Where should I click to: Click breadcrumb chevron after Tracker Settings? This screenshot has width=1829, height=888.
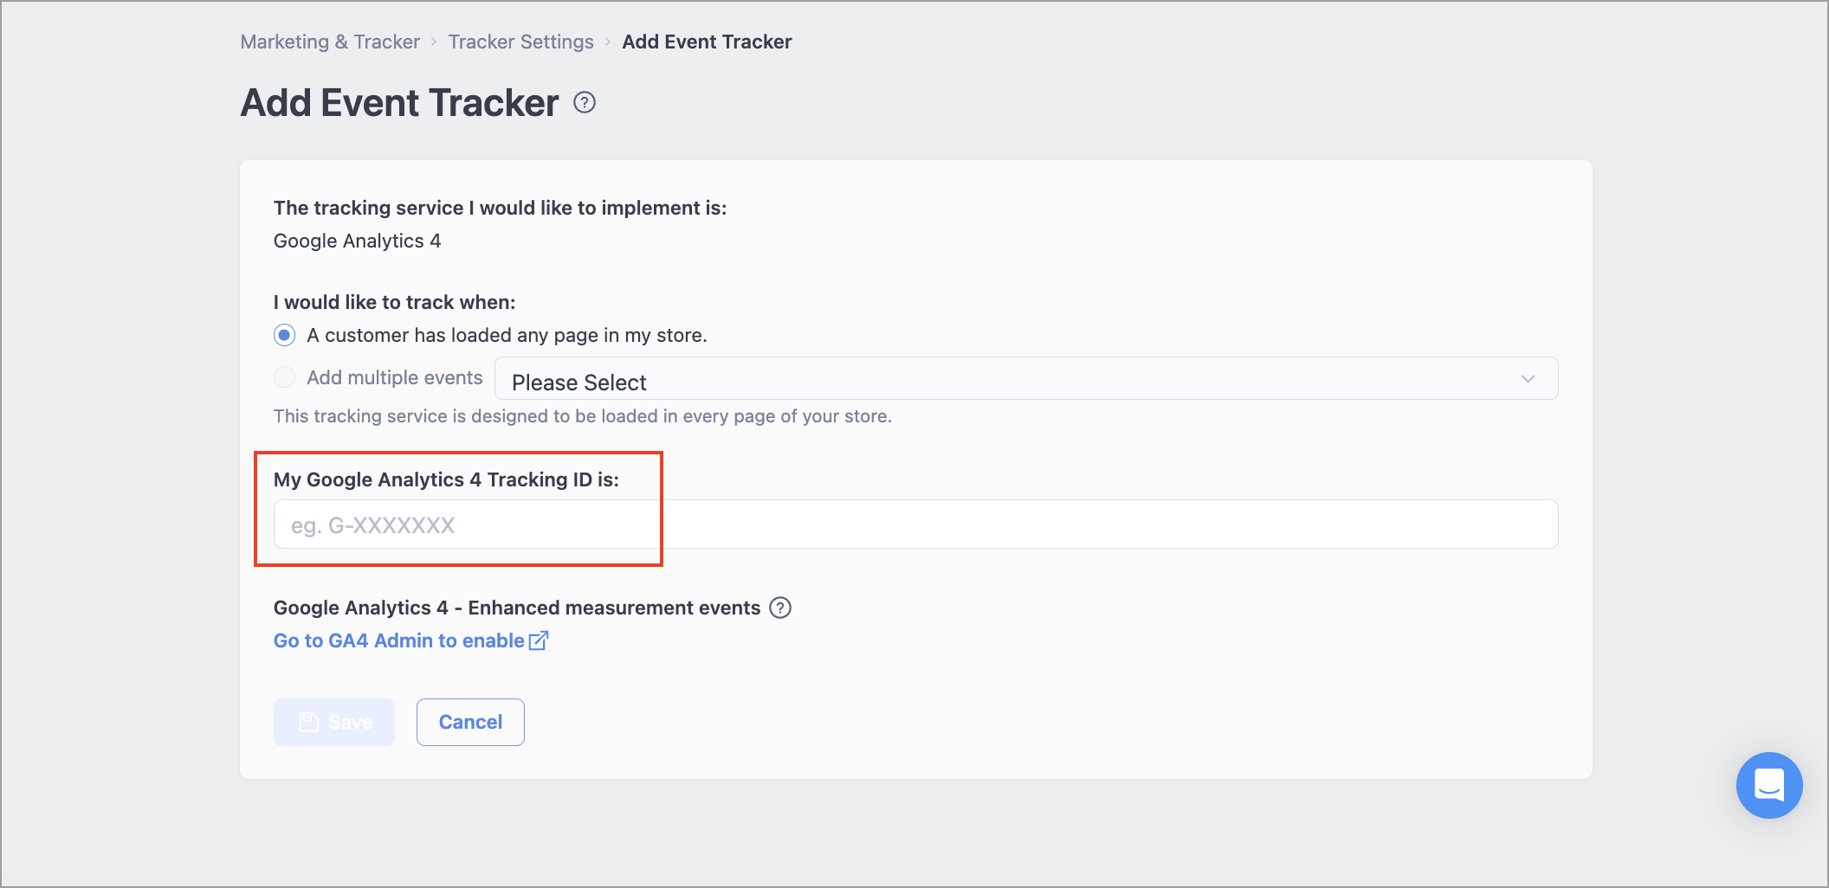point(608,42)
